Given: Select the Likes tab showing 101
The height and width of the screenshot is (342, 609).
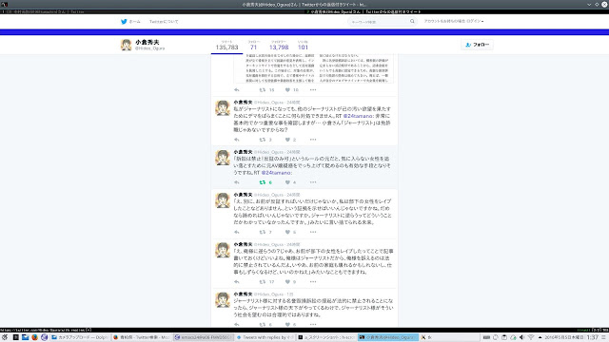Looking at the screenshot, I should 303,46.
